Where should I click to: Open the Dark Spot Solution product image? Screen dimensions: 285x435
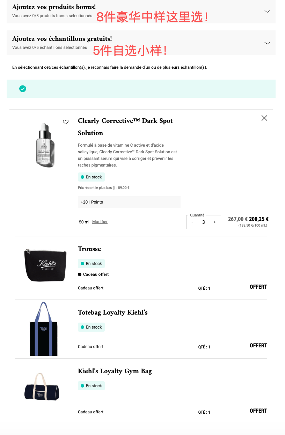click(45, 145)
